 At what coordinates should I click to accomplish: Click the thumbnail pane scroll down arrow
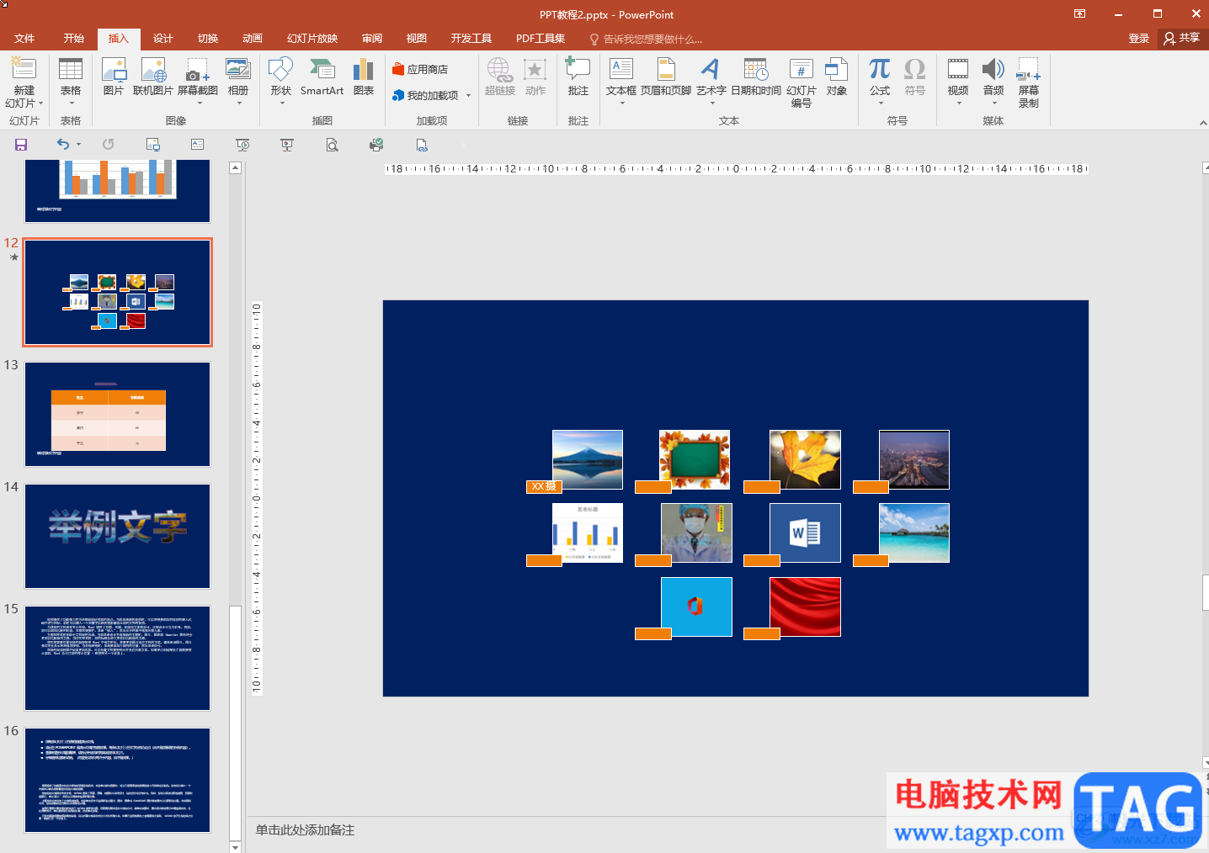pyautogui.click(x=236, y=846)
